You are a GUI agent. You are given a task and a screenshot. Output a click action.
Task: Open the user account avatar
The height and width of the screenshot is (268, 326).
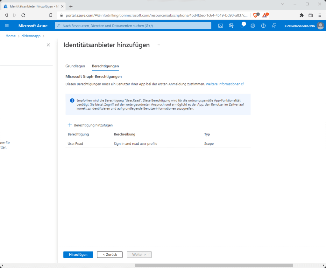[320, 26]
